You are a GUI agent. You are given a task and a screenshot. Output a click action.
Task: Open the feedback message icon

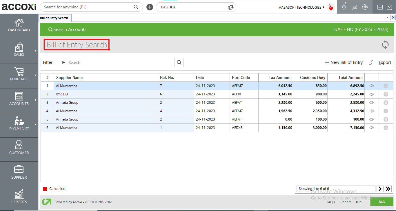[354, 7]
